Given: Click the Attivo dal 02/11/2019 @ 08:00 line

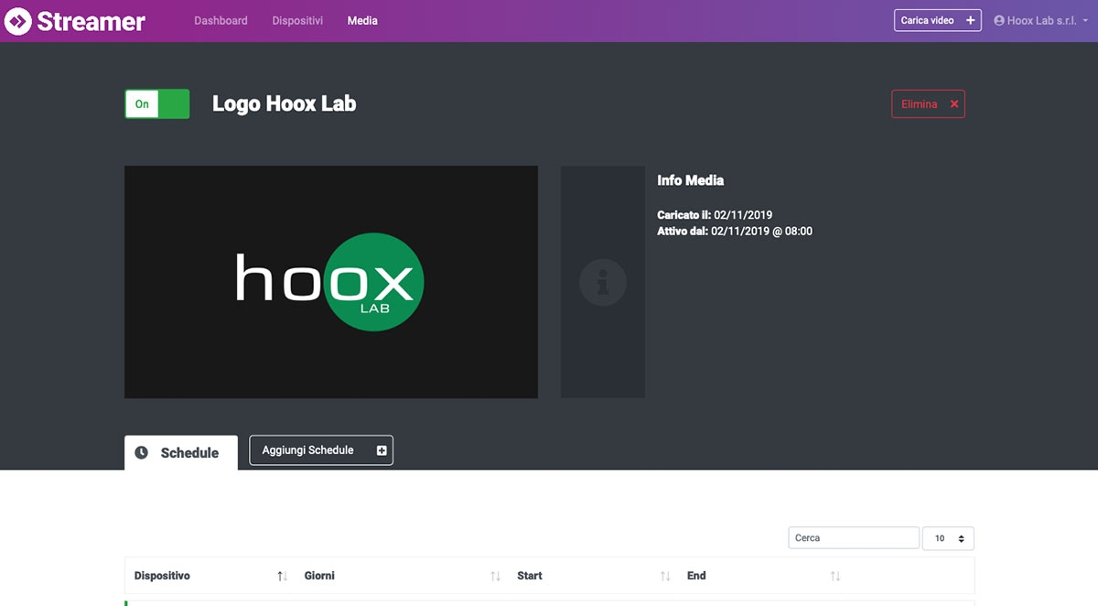Looking at the screenshot, I should [735, 232].
